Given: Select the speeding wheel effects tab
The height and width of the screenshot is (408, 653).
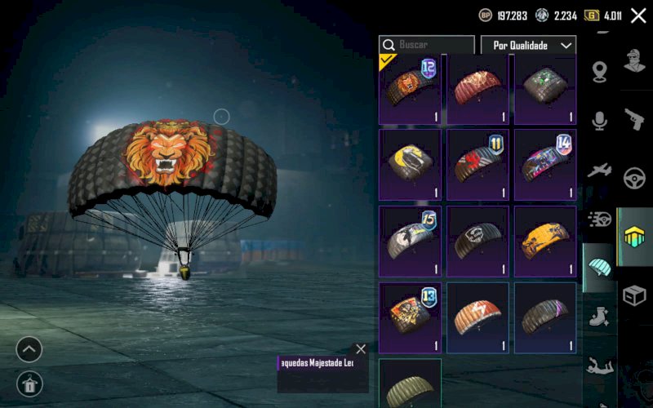Looking at the screenshot, I should [x=600, y=219].
